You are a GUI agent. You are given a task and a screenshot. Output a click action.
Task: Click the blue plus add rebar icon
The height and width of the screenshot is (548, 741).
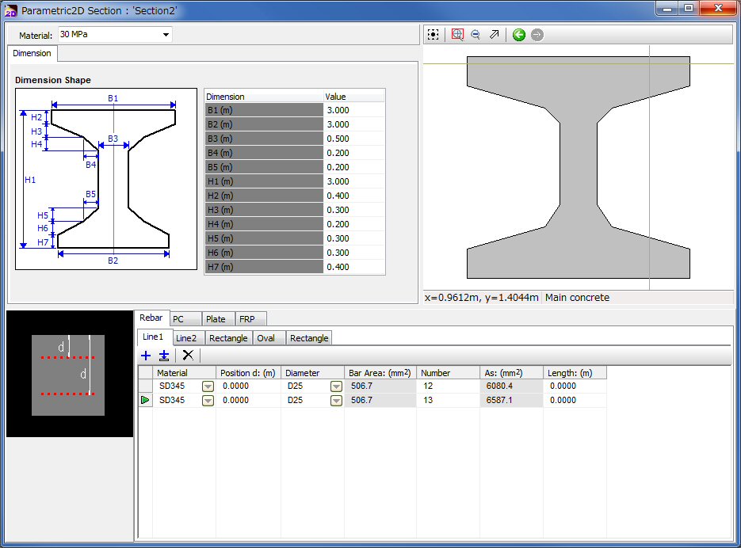coord(146,356)
